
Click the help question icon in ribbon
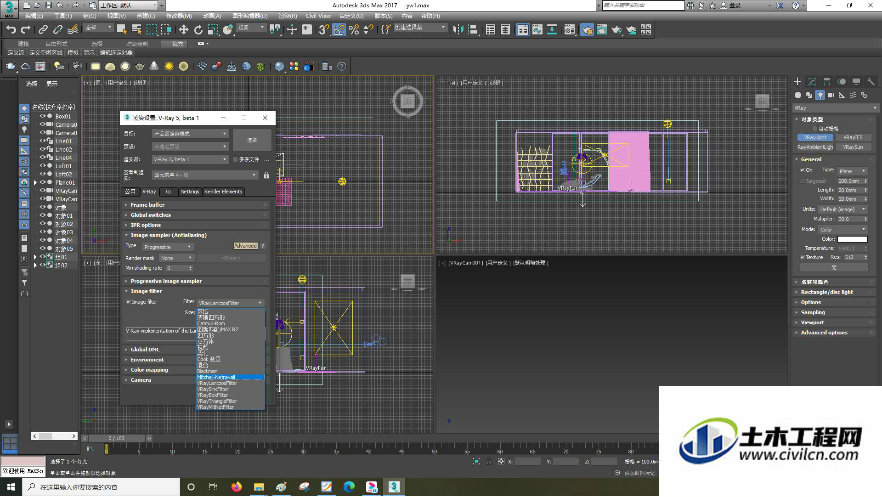point(342,67)
